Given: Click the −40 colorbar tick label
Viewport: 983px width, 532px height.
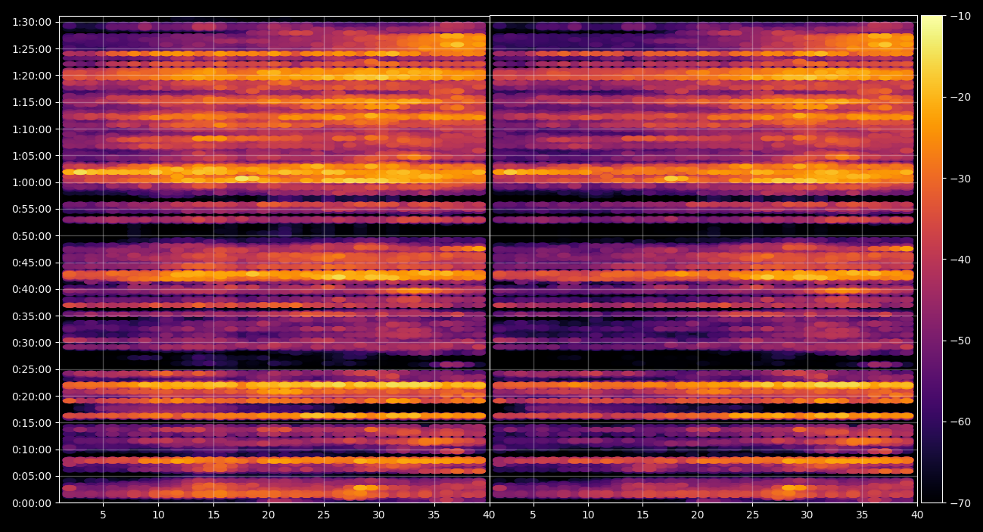Looking at the screenshot, I should pos(960,260).
